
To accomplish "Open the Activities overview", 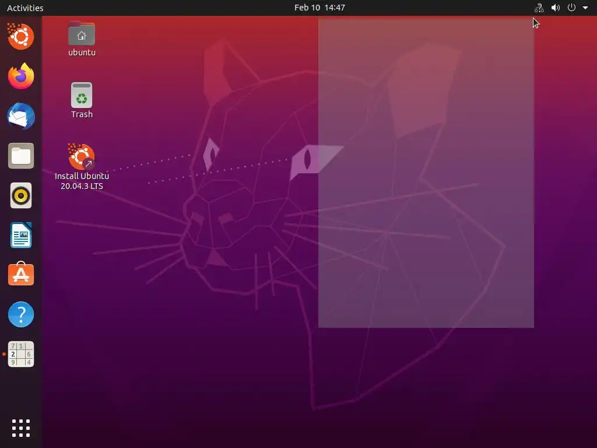I will 25,8.
